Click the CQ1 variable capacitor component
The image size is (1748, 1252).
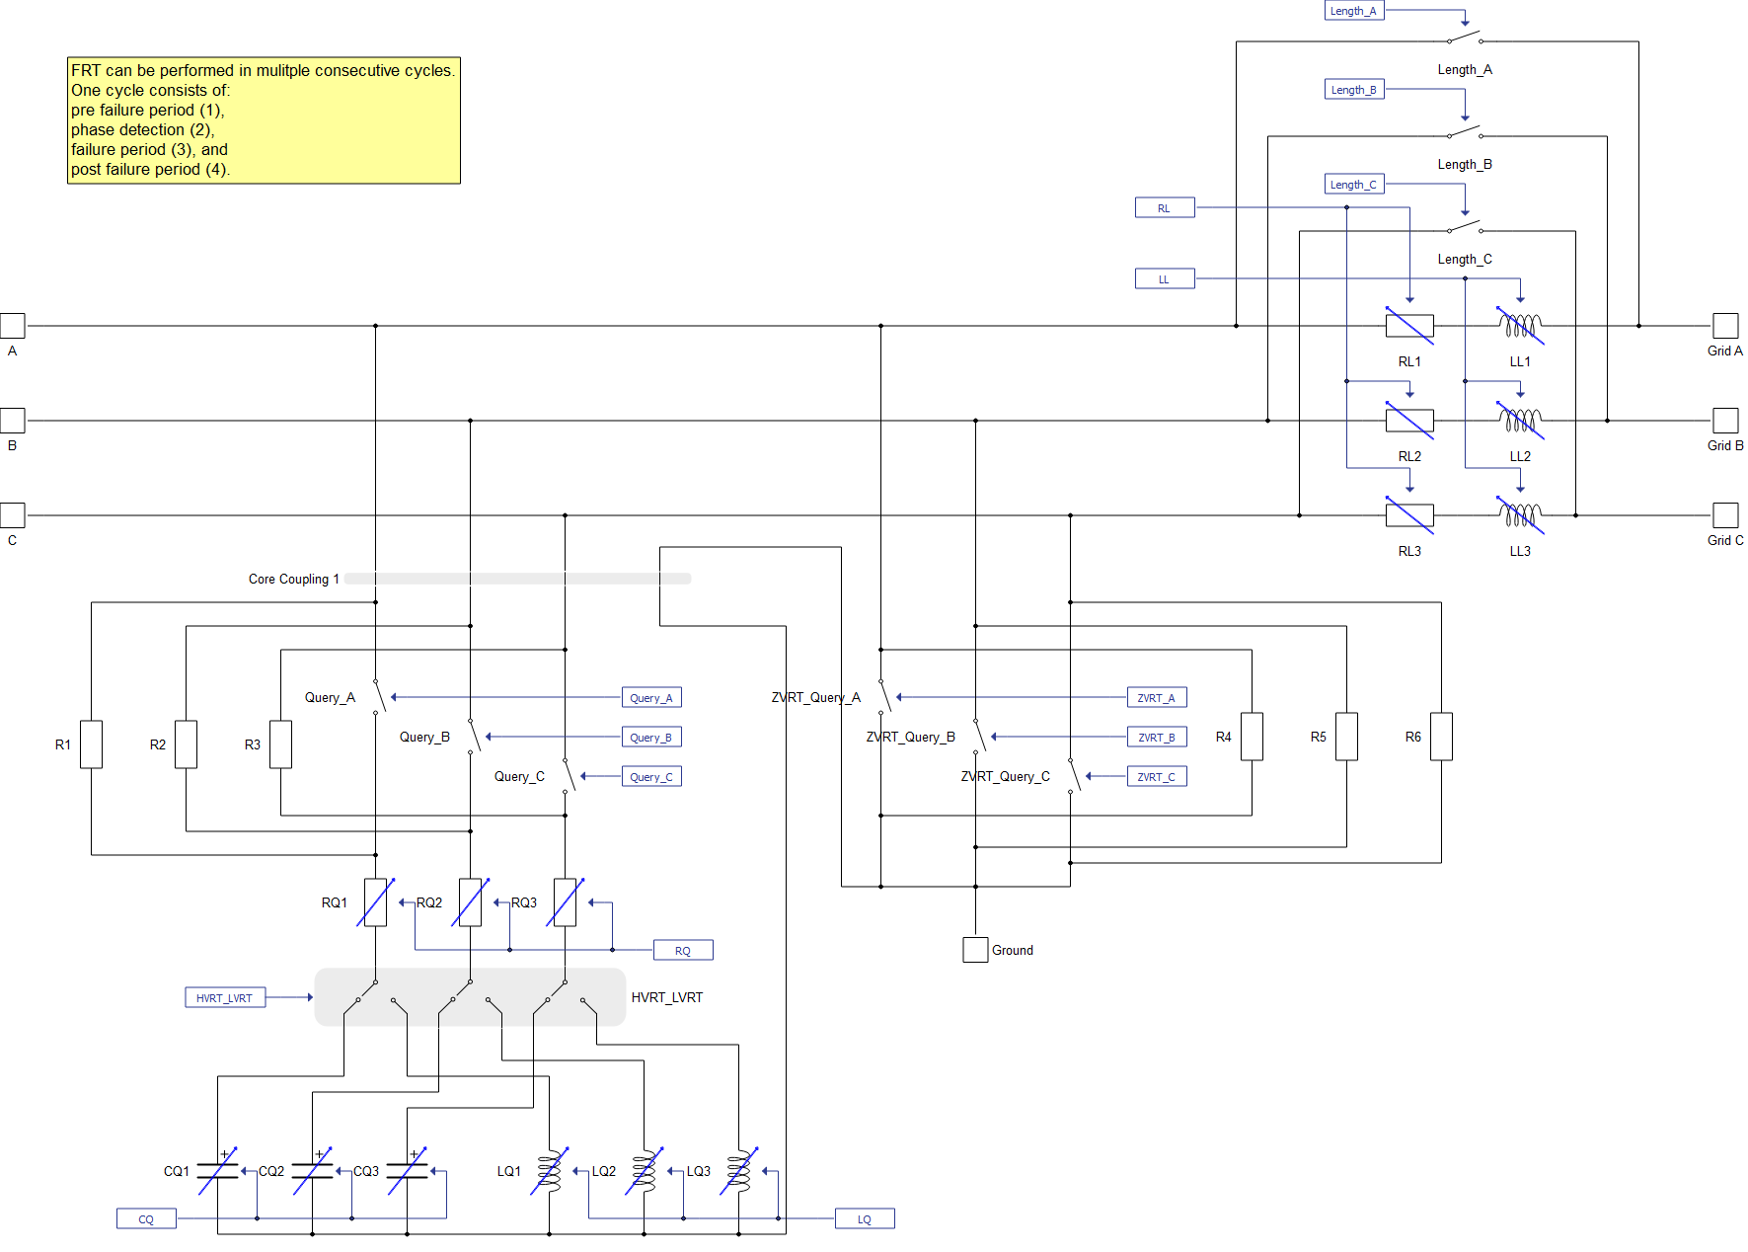click(217, 1171)
